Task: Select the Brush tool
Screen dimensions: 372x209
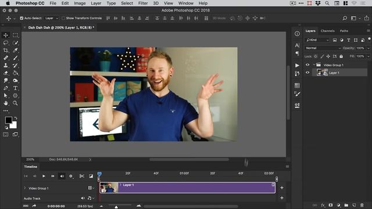Action: pyautogui.click(x=15, y=58)
